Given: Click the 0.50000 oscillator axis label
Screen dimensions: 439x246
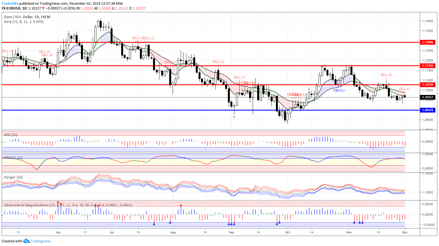Looking at the screenshot, I should (x=428, y=204).
